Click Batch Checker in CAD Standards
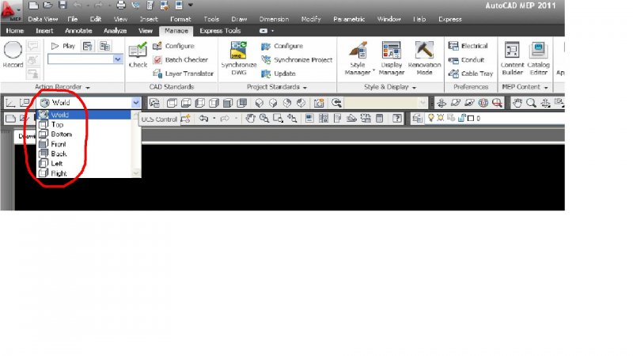Screen dimensions: 633x356 point(180,60)
